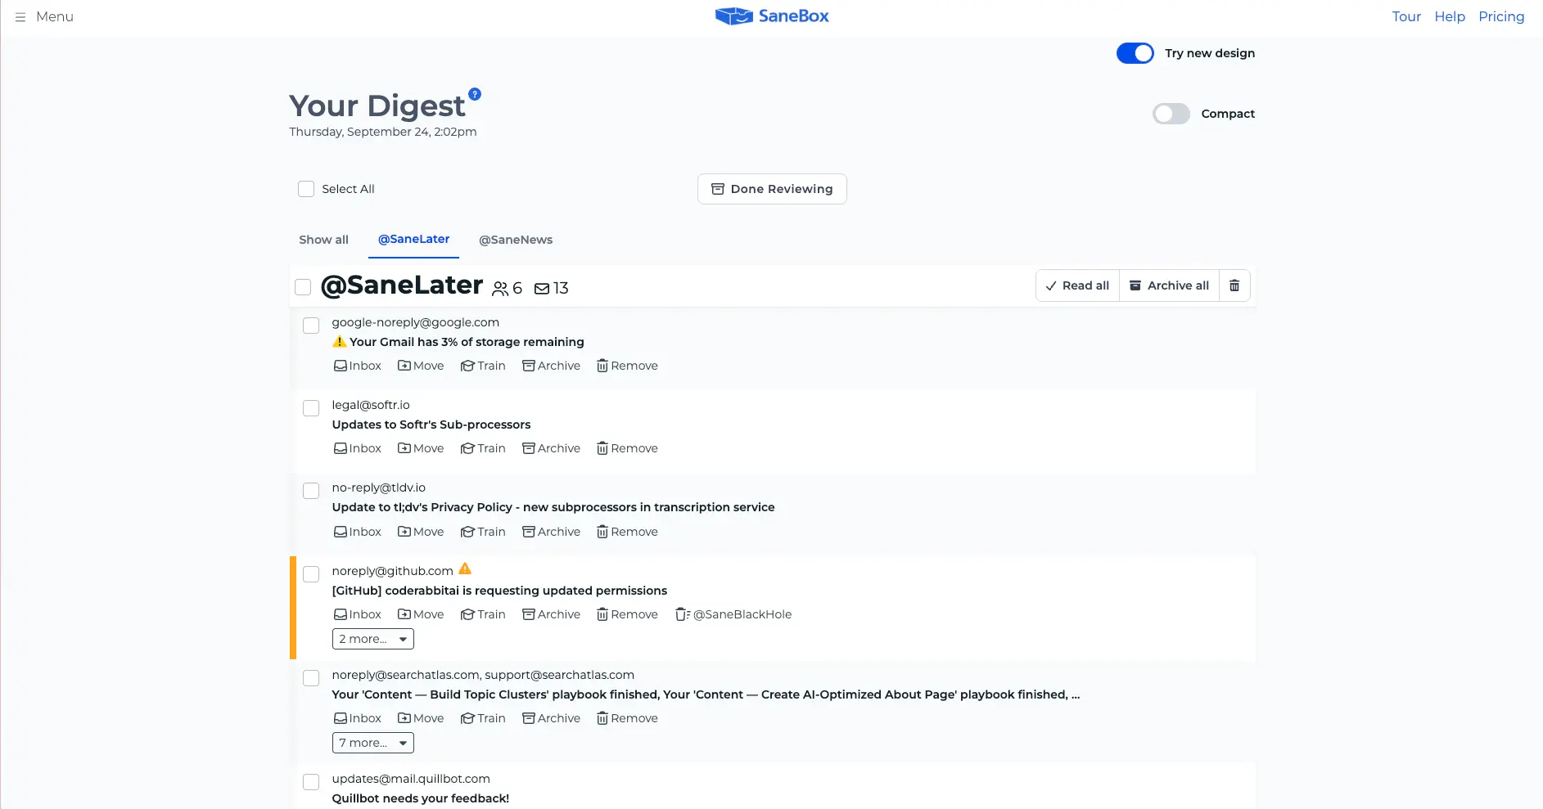1543x809 pixels.
Task: Click Move for the Gmail storage email
Action: click(421, 366)
